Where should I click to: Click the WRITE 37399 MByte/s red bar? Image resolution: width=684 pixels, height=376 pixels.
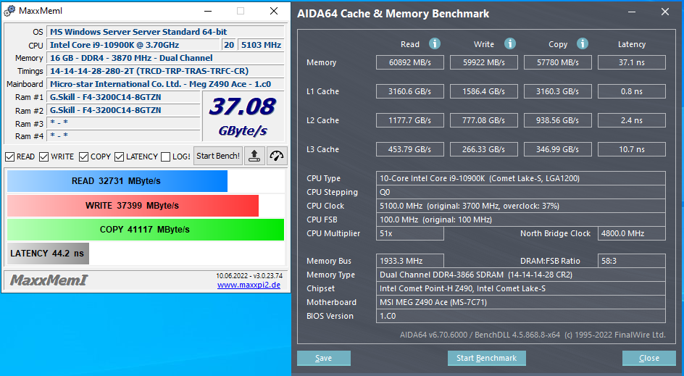click(x=133, y=206)
